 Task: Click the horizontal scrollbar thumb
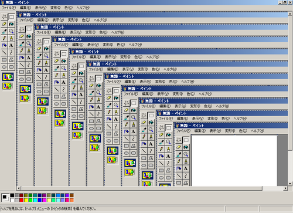[x=142, y=188]
